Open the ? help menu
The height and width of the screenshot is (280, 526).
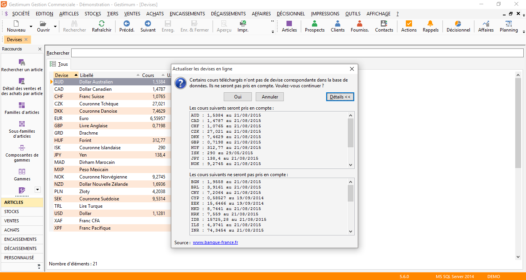(397, 13)
